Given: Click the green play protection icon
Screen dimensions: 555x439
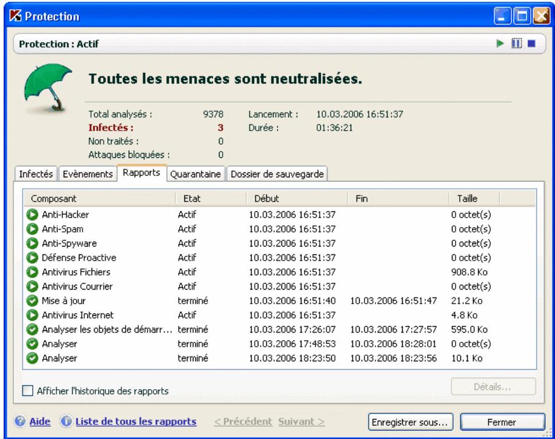Looking at the screenshot, I should click(500, 44).
